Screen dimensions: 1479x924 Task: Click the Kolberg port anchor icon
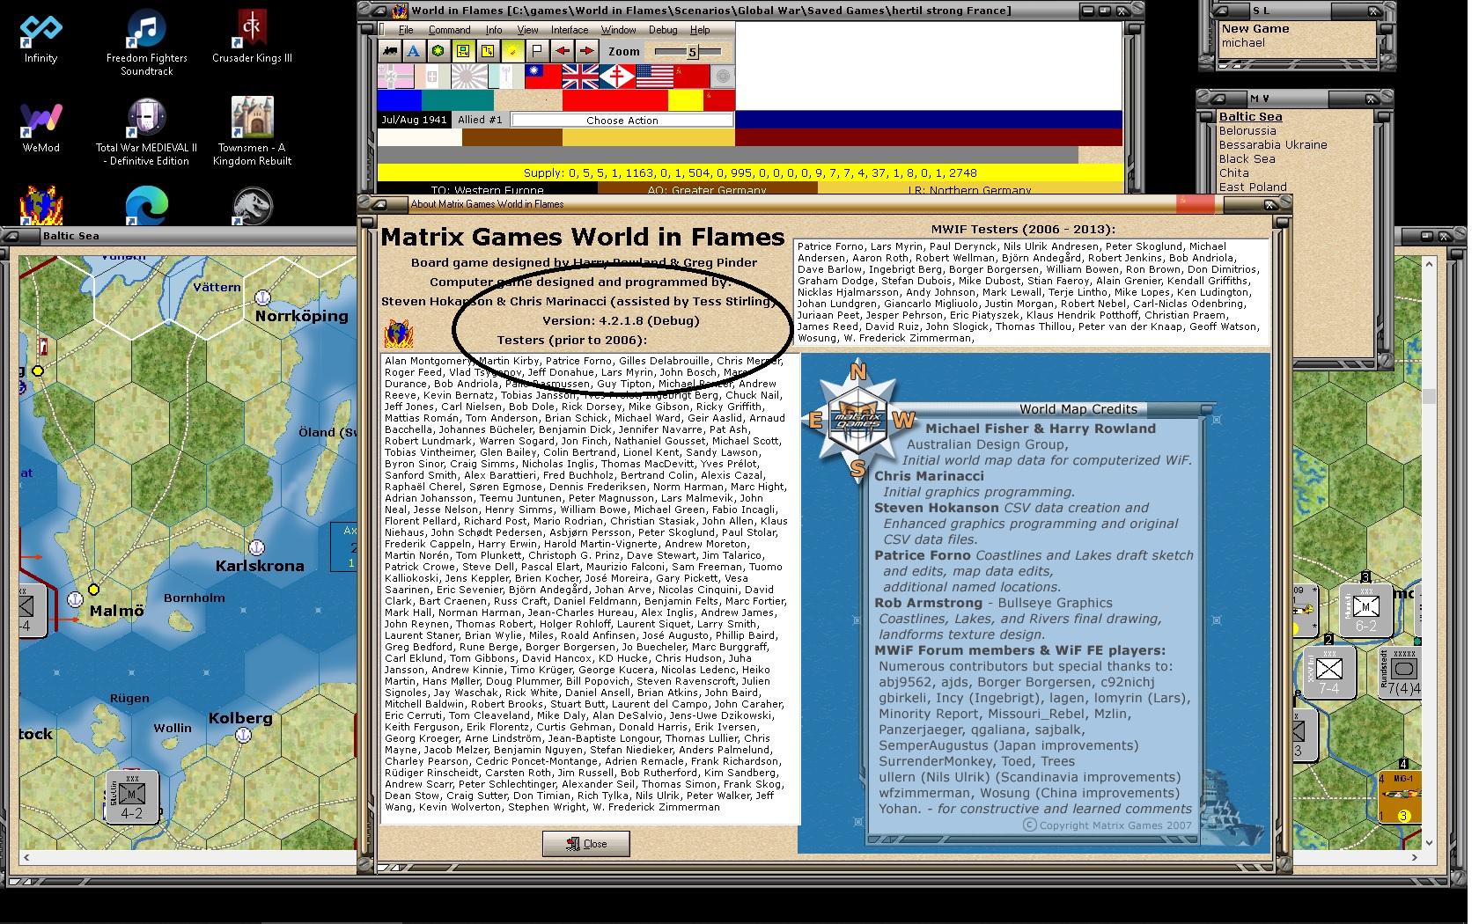(x=243, y=735)
